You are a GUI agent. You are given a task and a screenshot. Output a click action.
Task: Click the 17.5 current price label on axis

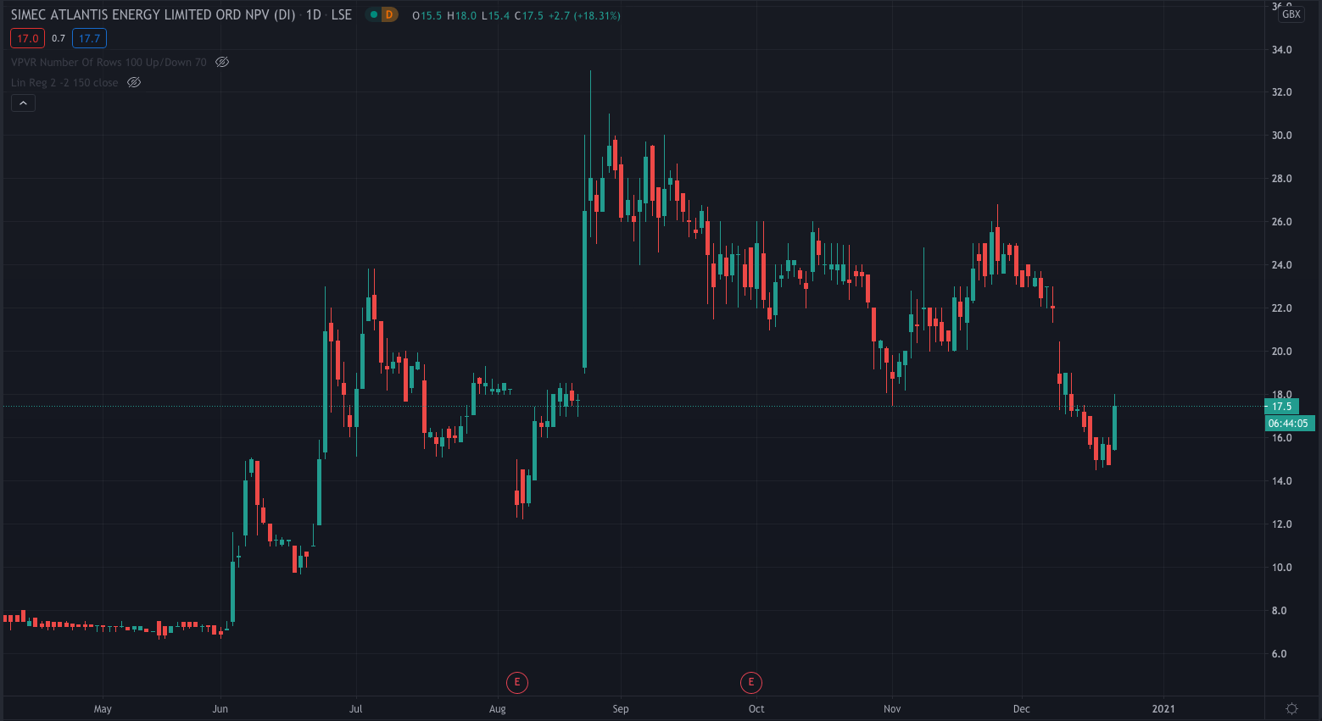(1281, 407)
